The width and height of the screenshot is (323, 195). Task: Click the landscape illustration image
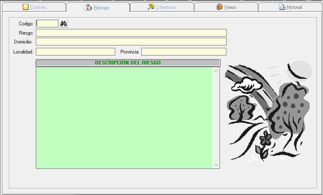[269, 111]
